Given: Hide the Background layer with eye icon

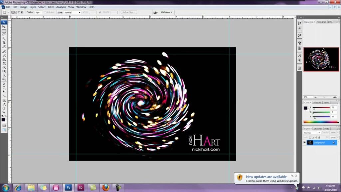Looking at the screenshot, I should click(x=304, y=142).
